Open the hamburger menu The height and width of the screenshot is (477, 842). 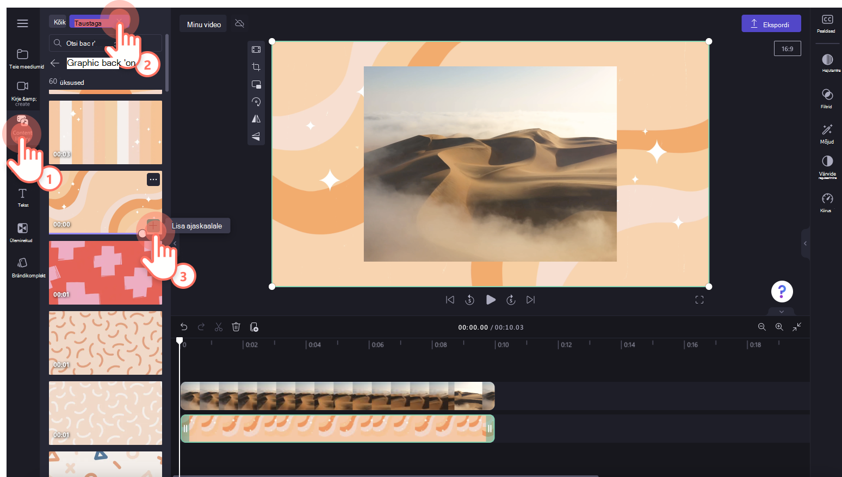[x=22, y=23]
